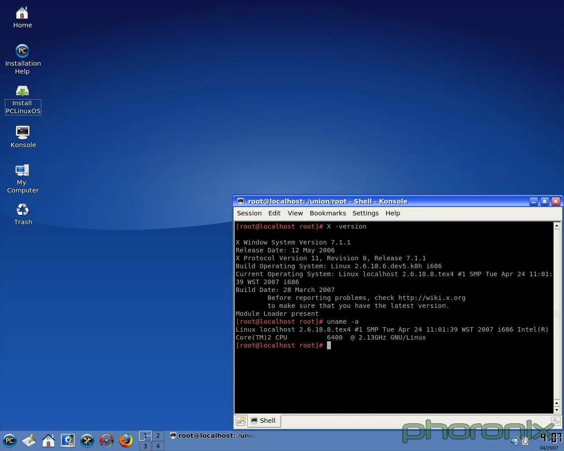Click the 'Release Date: 12 May 2006' line
The image size is (564, 451).
click(x=285, y=250)
